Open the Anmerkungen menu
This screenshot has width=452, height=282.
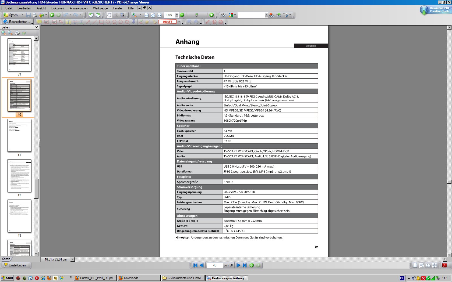(79, 8)
